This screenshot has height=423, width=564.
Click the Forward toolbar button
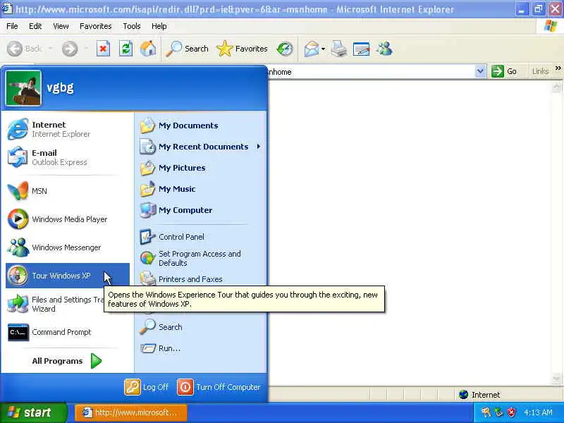[x=70, y=49]
